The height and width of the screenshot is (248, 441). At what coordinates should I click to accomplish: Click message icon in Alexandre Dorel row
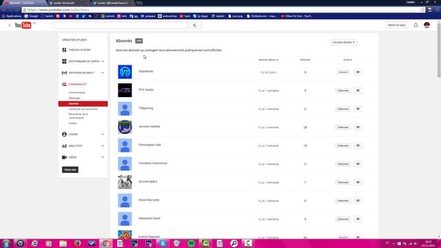tap(358, 219)
